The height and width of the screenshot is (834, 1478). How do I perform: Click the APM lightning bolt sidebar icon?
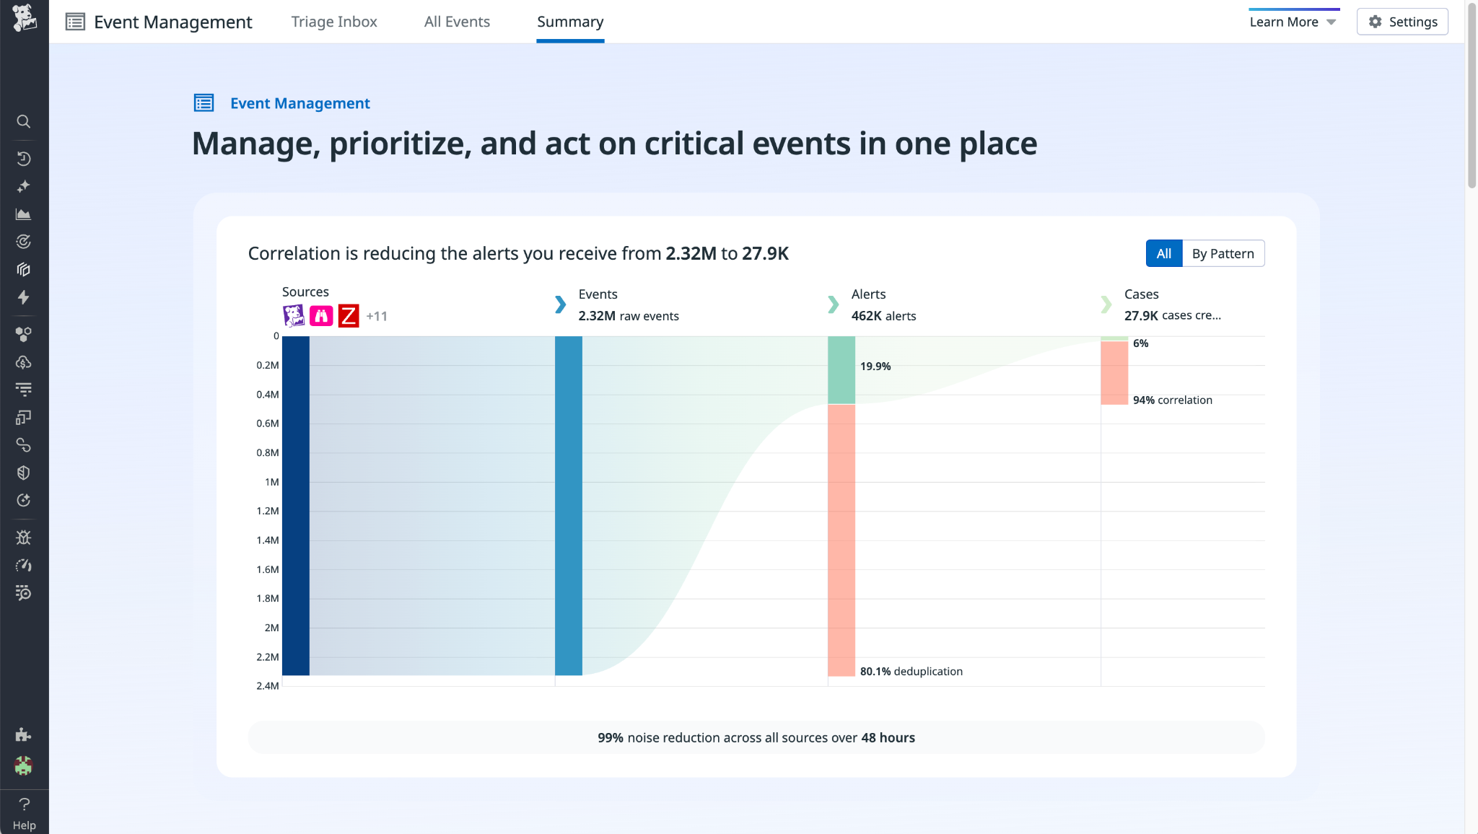click(24, 298)
